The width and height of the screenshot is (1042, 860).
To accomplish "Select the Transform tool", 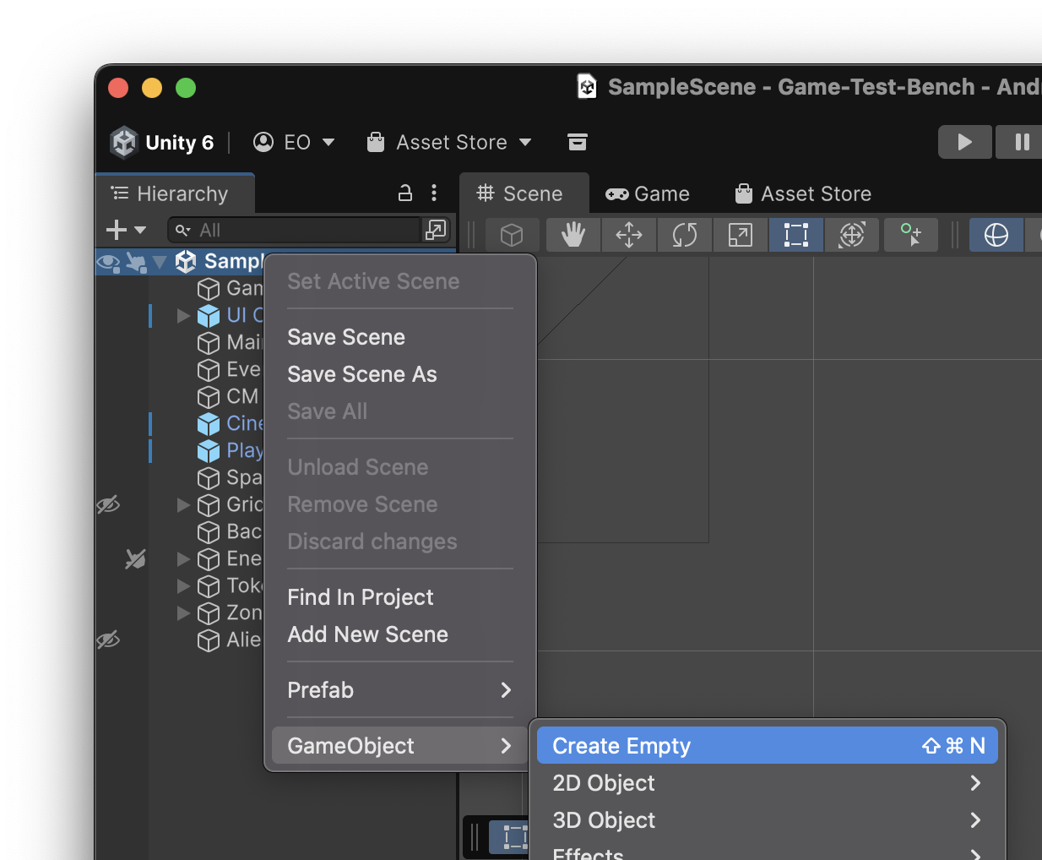I will [x=852, y=235].
